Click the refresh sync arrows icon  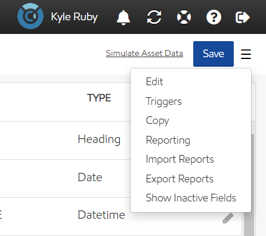point(154,17)
